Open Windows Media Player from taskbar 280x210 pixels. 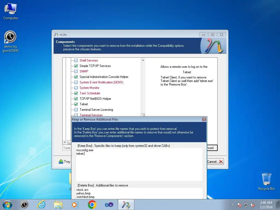[x=75, y=205]
